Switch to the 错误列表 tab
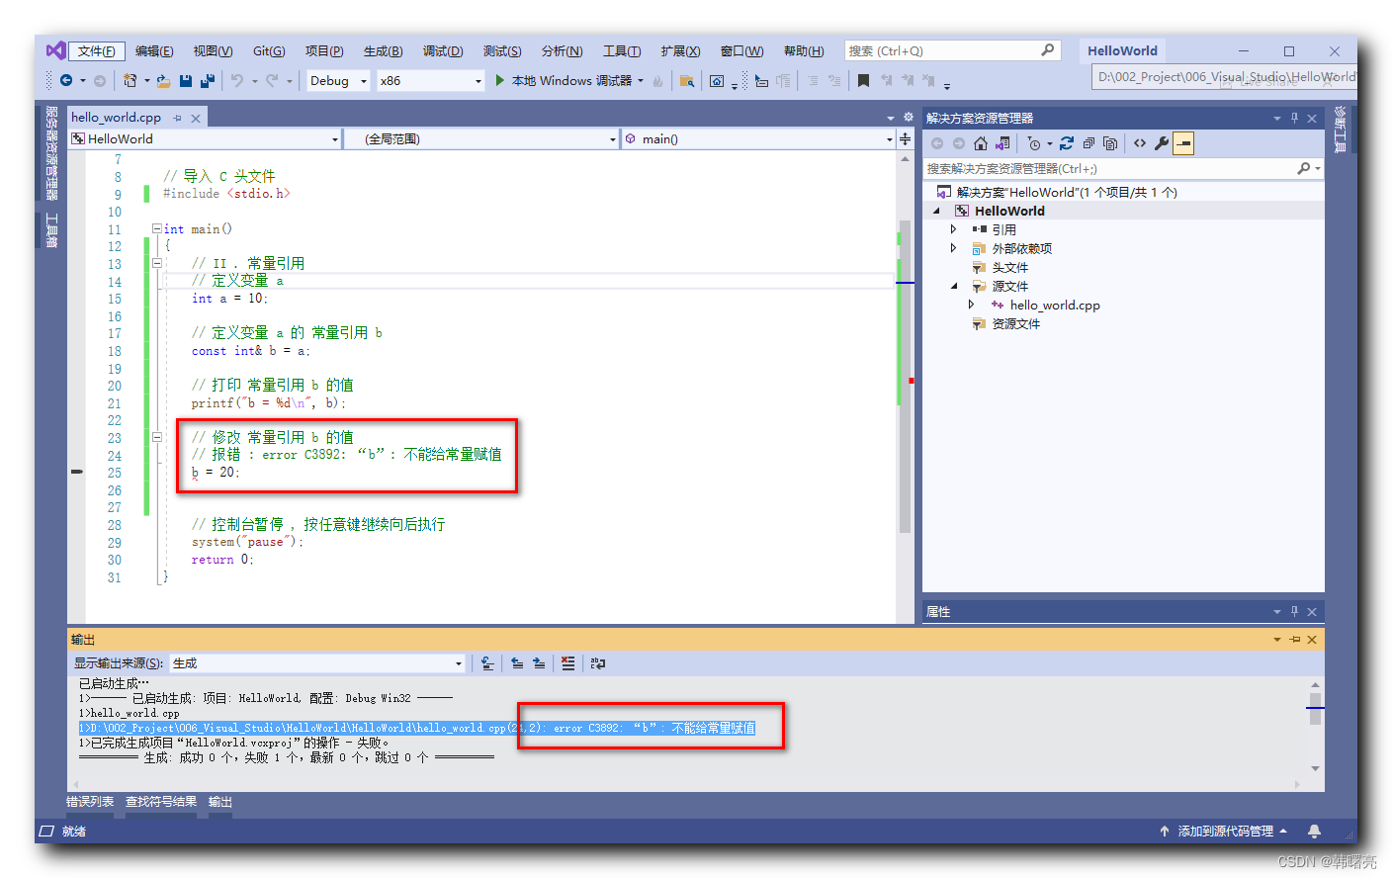Image resolution: width=1392 pixels, height=878 pixels. pos(90,802)
